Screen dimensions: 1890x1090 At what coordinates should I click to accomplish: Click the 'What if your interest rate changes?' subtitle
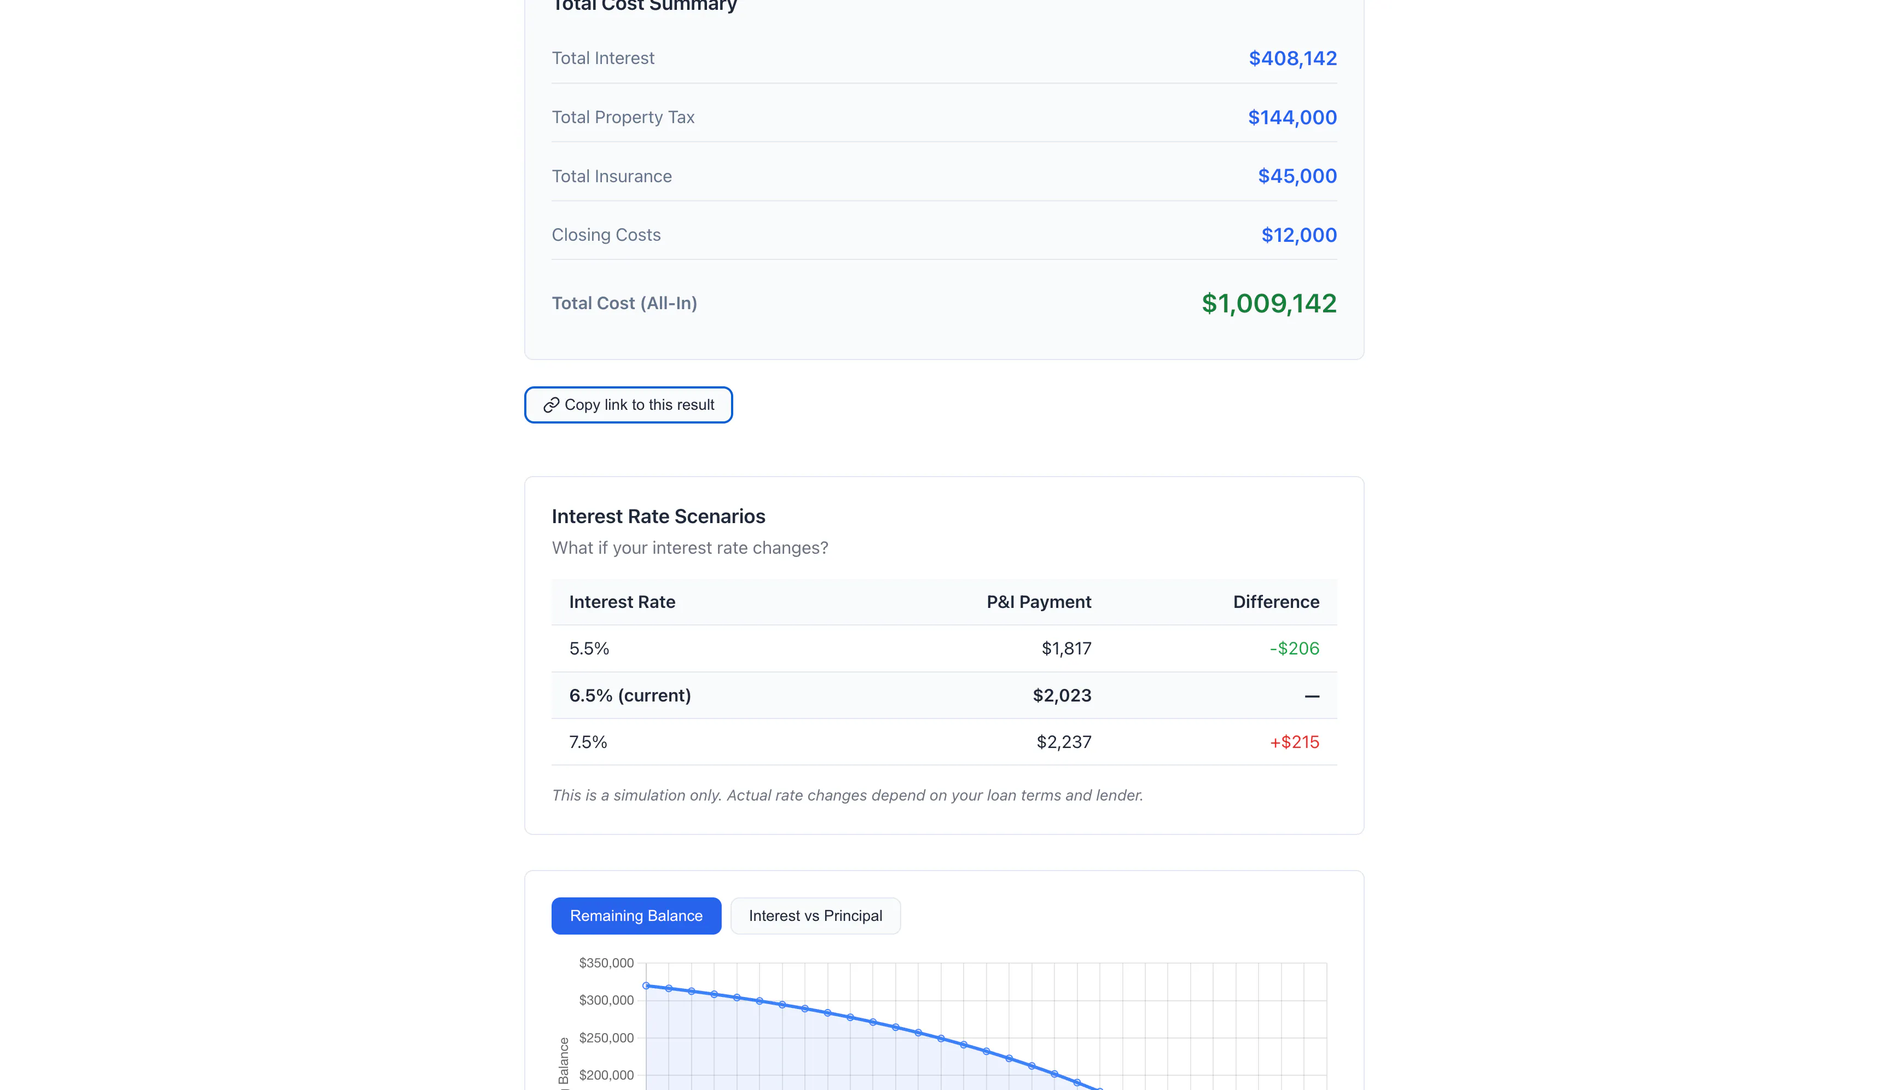coord(689,548)
